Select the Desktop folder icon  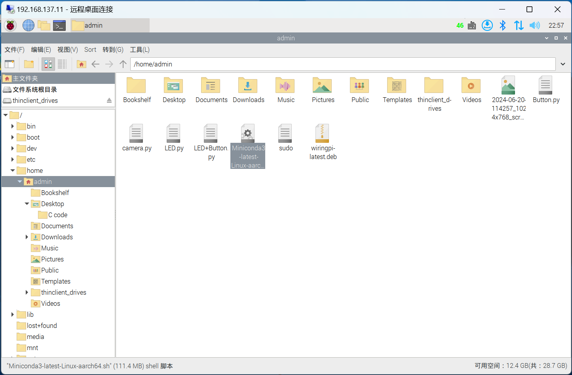174,85
